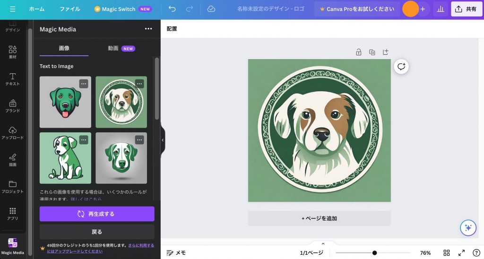Open options for circular badge dog image

[x=139, y=84]
